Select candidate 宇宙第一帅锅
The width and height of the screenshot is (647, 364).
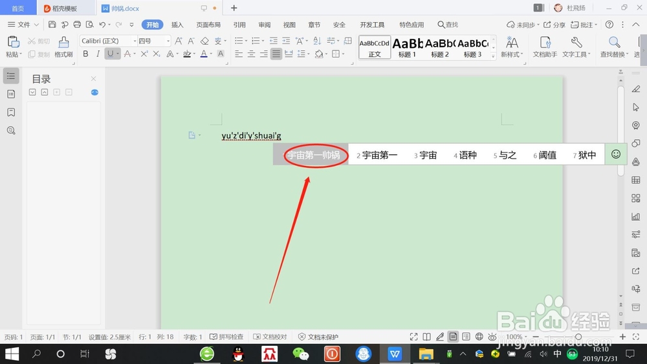pos(314,155)
